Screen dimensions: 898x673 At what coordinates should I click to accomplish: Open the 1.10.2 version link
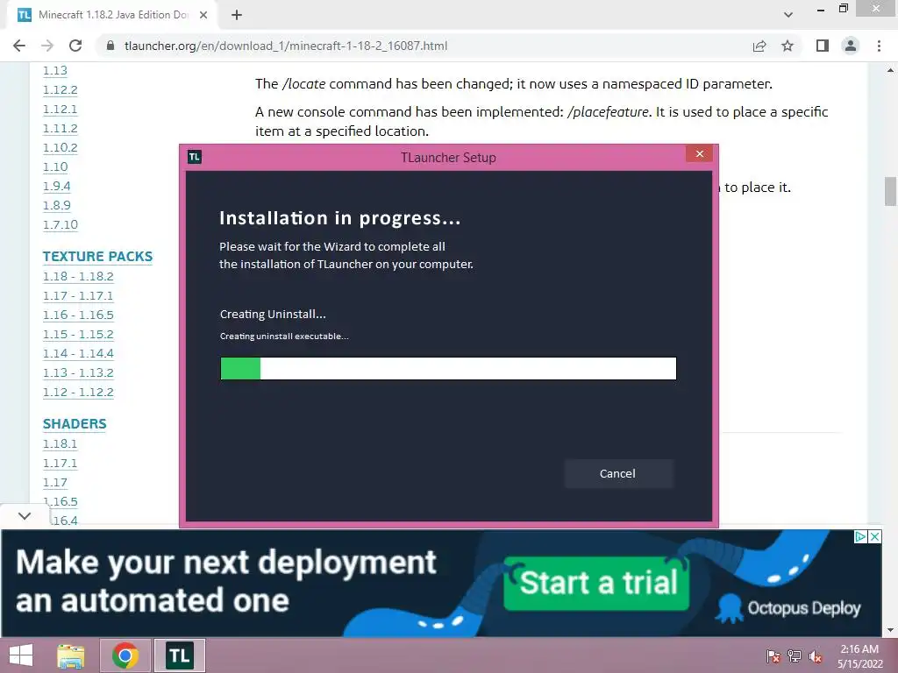pos(61,147)
